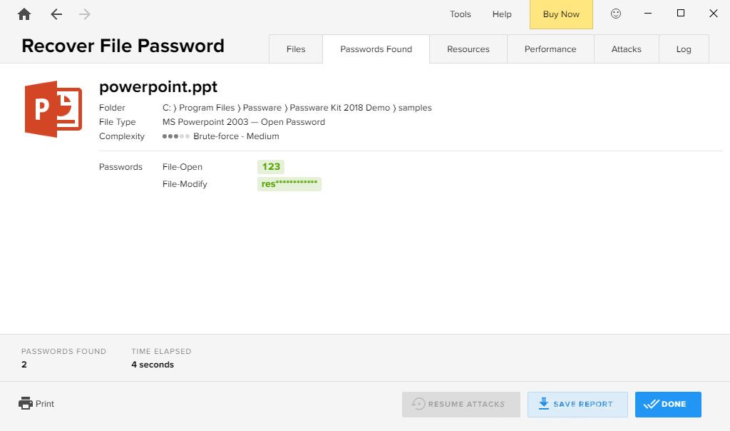This screenshot has height=431, width=730.
Task: Click the Save Report button
Action: point(577,404)
